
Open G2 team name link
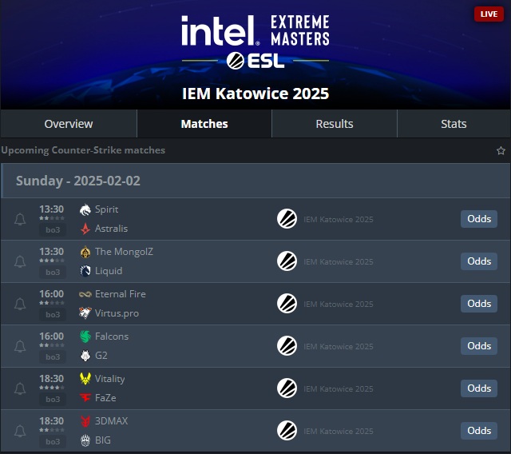coord(101,356)
